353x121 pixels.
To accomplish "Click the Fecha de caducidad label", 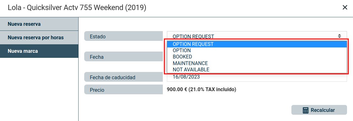I will [x=113, y=77].
